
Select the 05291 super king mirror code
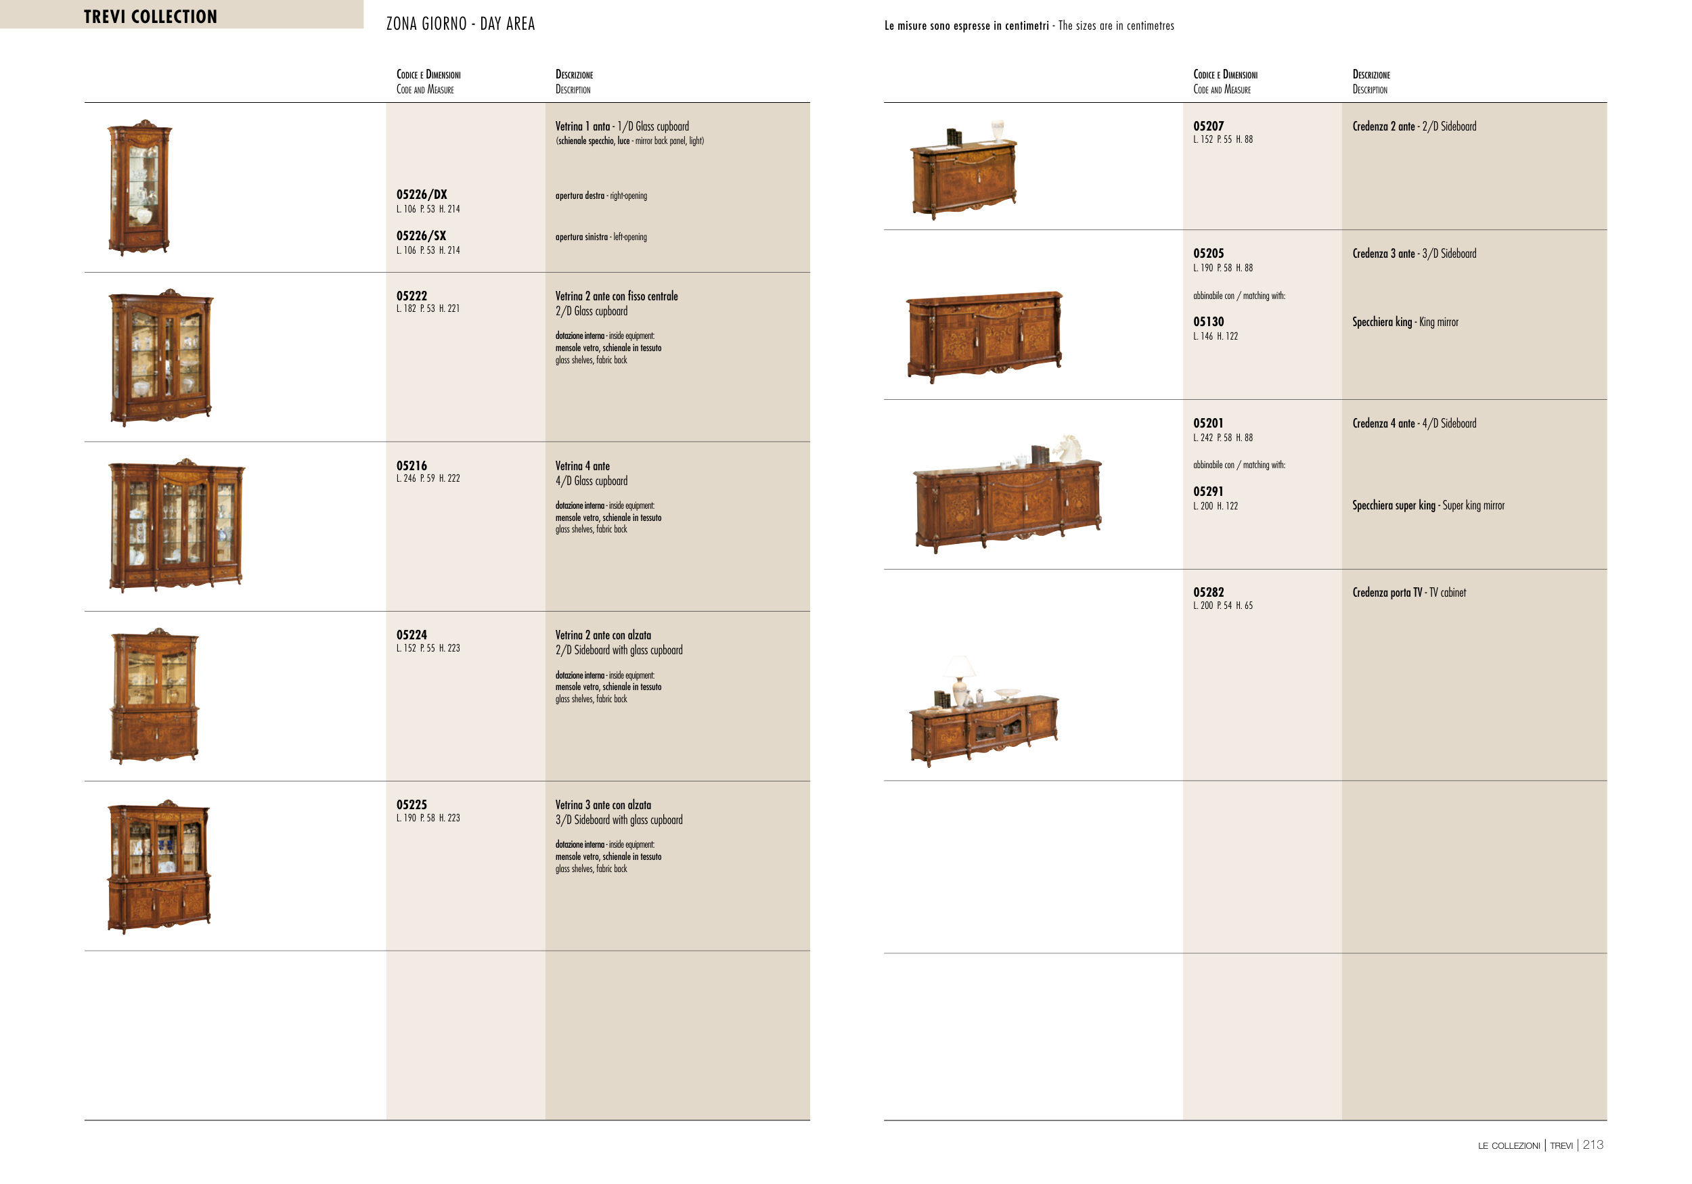click(x=1208, y=491)
